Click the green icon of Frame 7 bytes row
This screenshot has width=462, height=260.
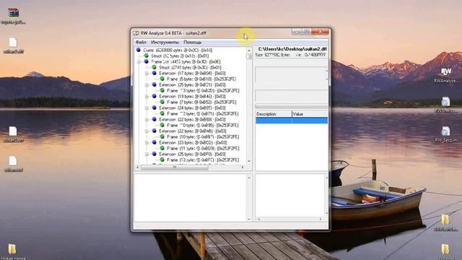[162, 102]
